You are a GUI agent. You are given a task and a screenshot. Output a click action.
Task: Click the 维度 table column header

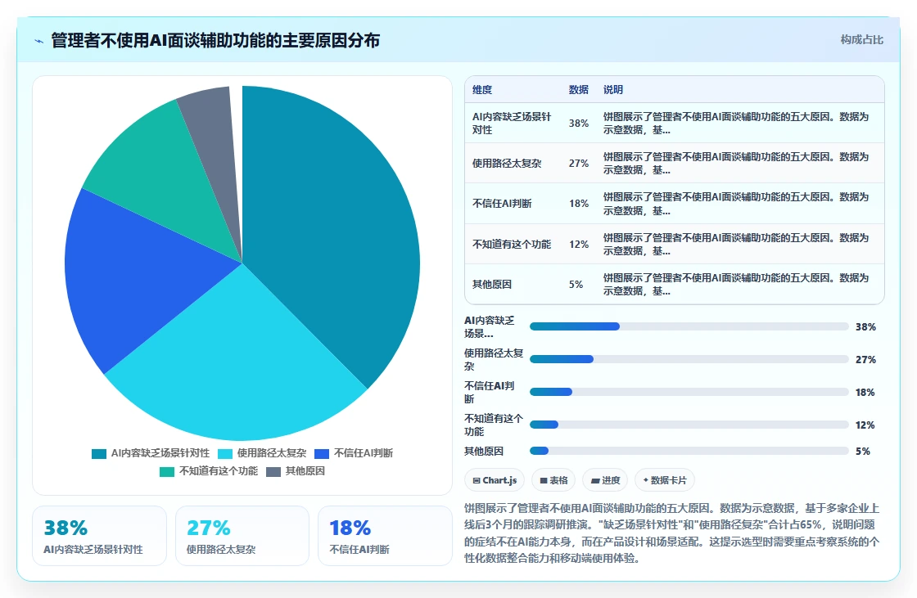tap(482, 89)
